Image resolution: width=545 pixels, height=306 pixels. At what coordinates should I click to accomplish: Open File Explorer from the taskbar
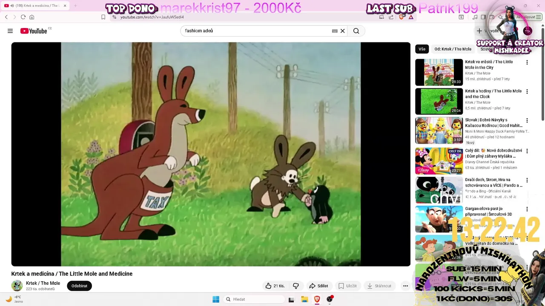(x=304, y=299)
